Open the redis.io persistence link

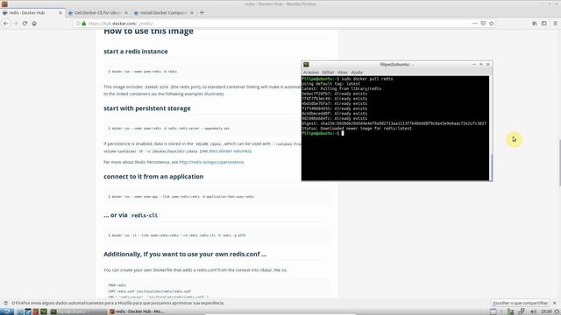[211, 162]
